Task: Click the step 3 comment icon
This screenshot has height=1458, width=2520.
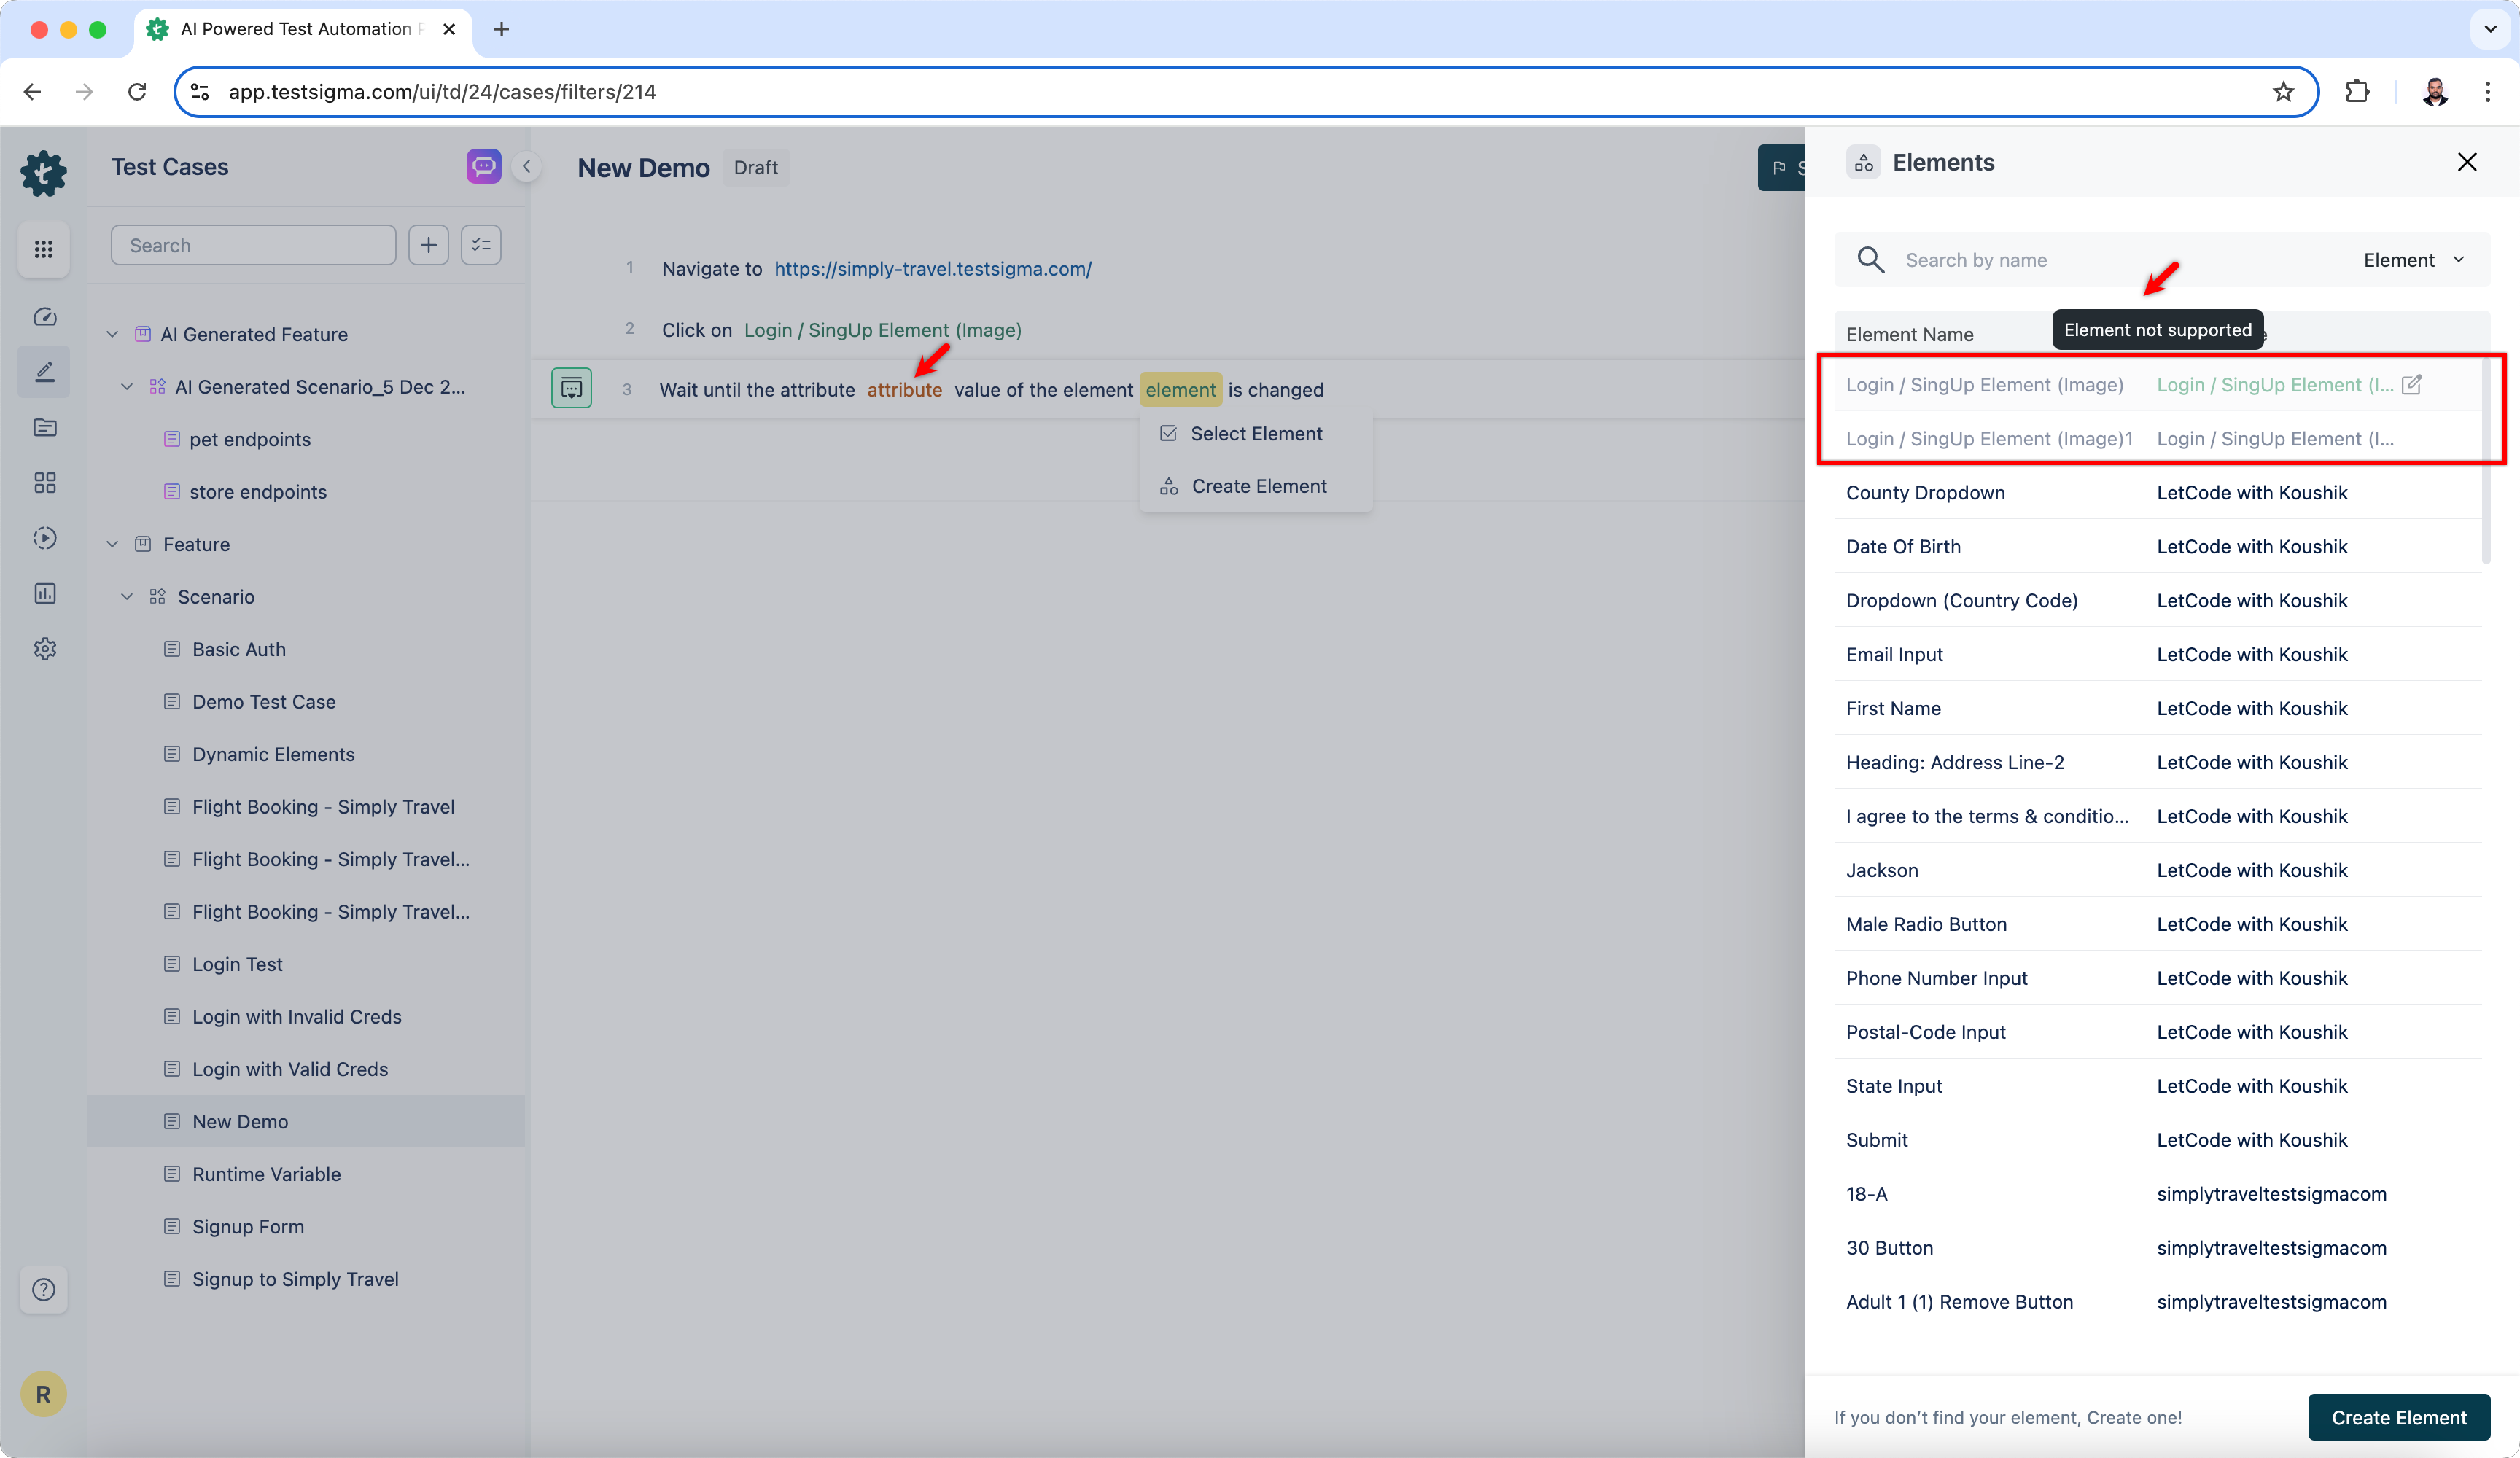Action: (571, 389)
